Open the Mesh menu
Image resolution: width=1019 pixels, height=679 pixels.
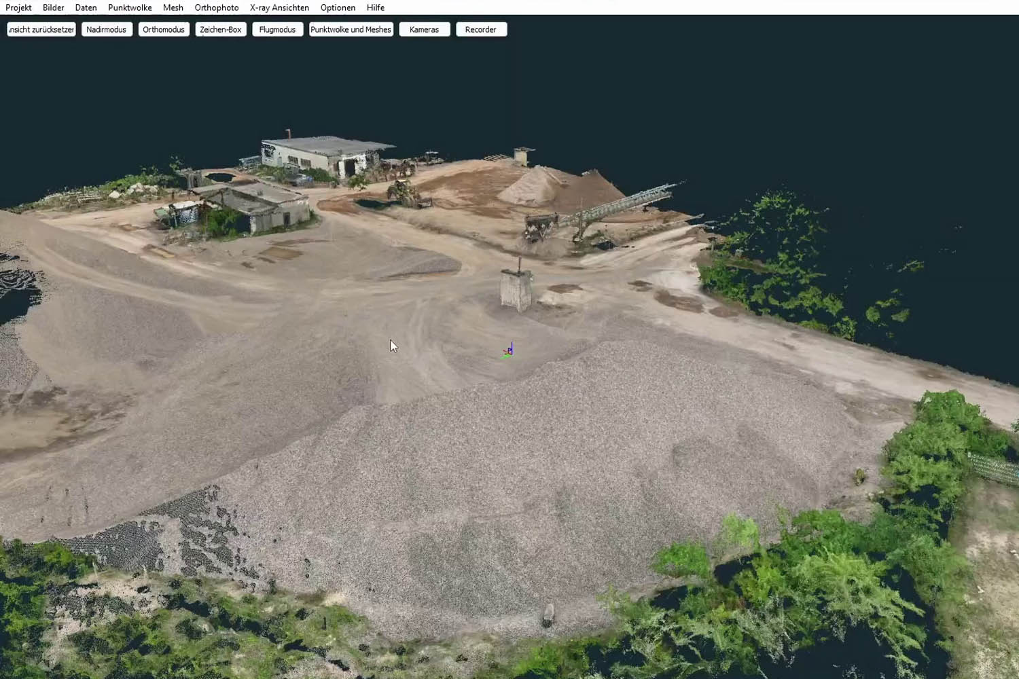173,7
